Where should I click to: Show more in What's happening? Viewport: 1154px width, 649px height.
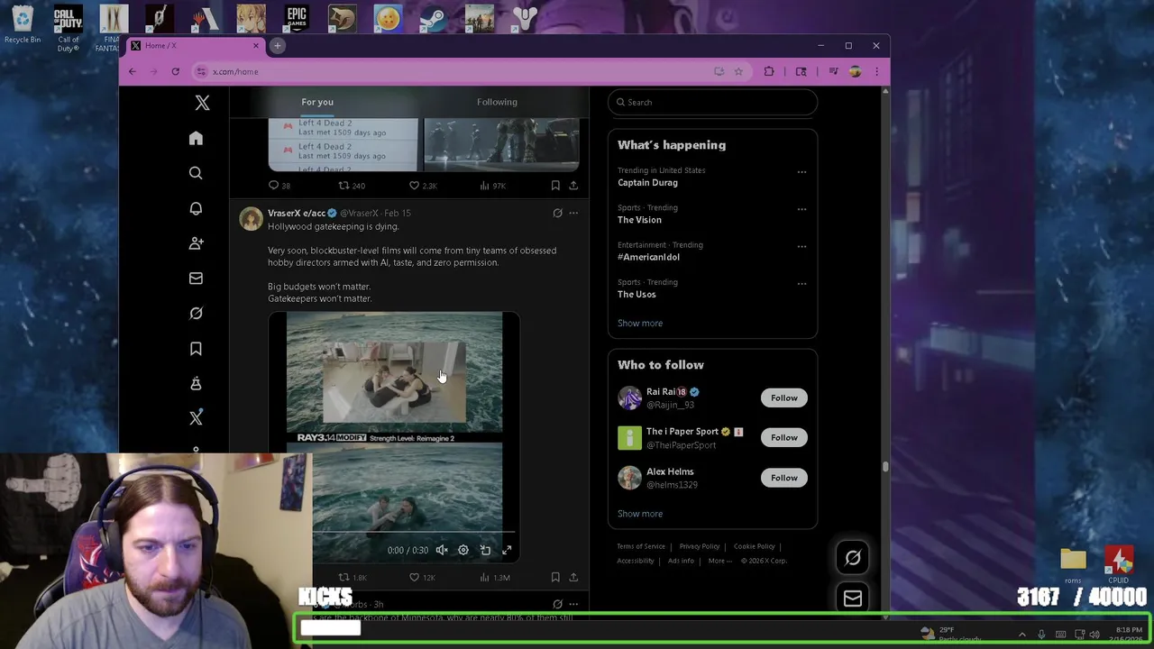click(640, 323)
